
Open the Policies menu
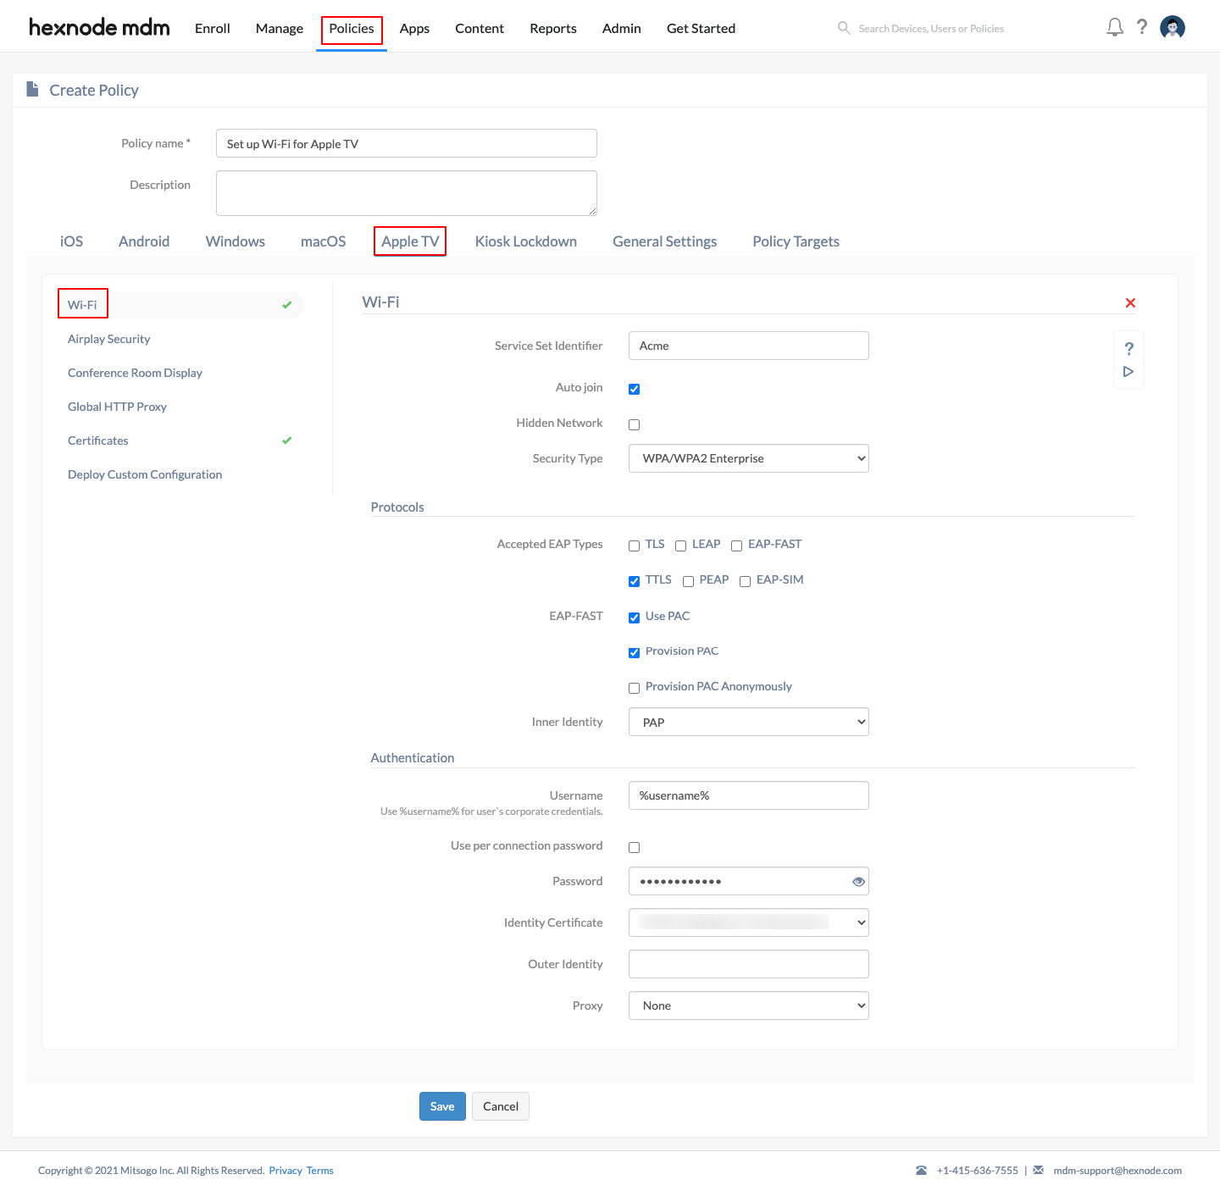(352, 29)
